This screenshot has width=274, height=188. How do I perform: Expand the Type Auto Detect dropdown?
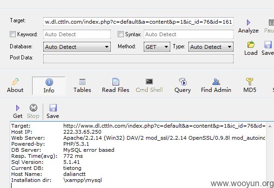(x=211, y=47)
